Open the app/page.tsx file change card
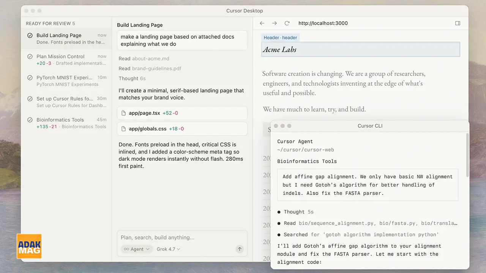 pos(182,113)
